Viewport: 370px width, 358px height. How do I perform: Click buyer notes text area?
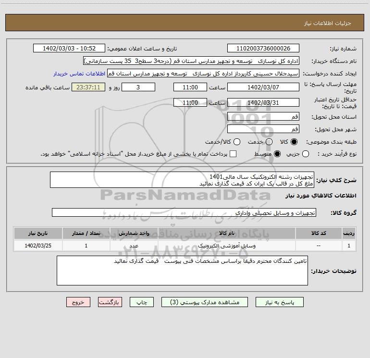click(x=182, y=271)
